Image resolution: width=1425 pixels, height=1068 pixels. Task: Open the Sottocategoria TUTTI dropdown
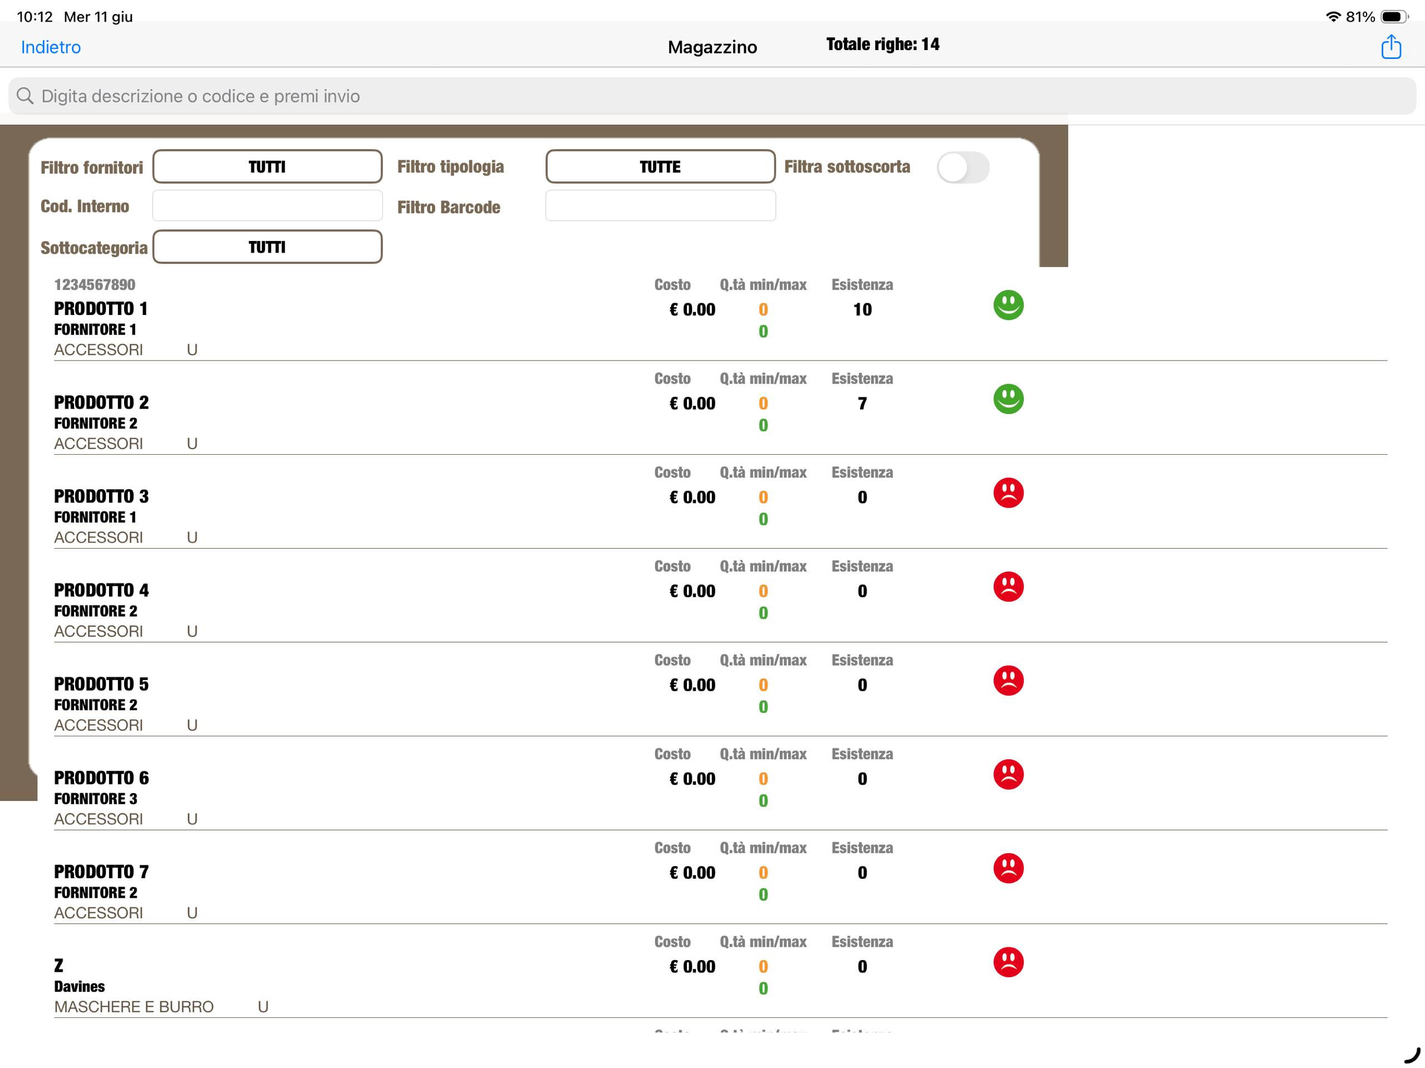[267, 247]
